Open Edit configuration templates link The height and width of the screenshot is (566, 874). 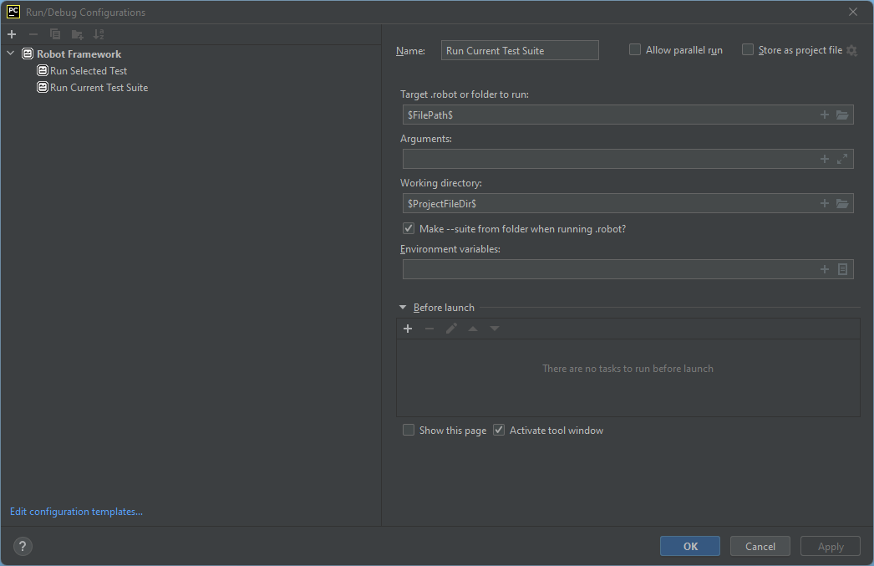pyautogui.click(x=76, y=512)
